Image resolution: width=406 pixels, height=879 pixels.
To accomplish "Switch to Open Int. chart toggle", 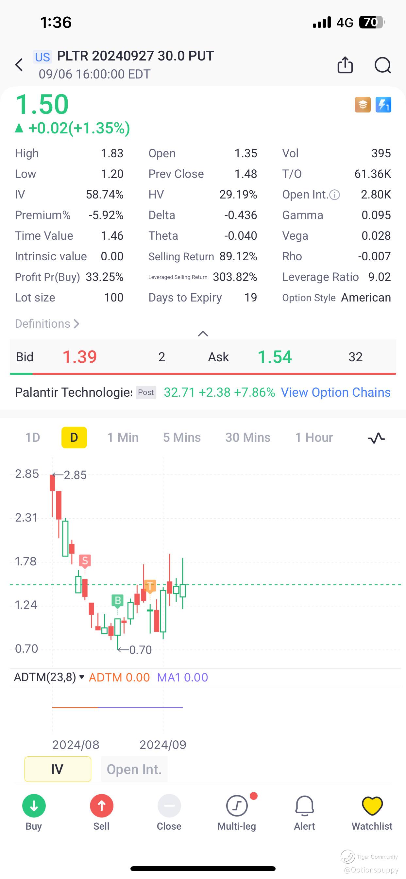I will click(x=134, y=769).
